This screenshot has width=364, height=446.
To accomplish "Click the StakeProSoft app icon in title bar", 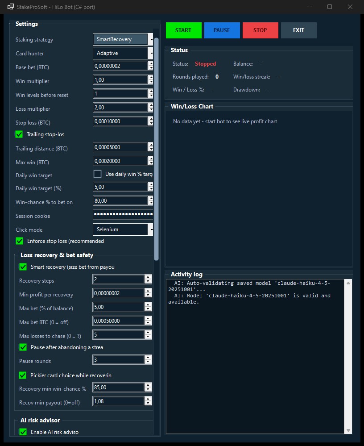I will pos(11,7).
